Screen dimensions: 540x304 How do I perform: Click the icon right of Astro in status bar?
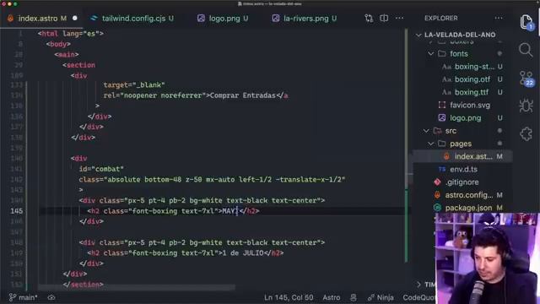pyautogui.click(x=354, y=297)
